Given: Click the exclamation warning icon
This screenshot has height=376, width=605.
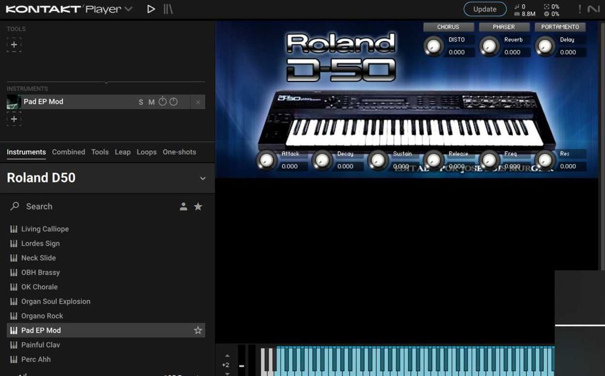Looking at the screenshot, I should (580, 9).
